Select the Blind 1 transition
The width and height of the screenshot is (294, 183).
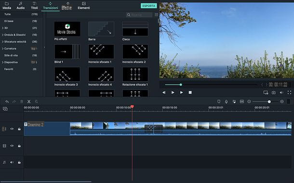click(x=67, y=51)
